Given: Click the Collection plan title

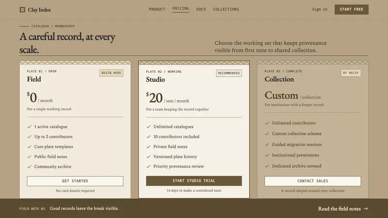Looking at the screenshot, I should point(279,79).
